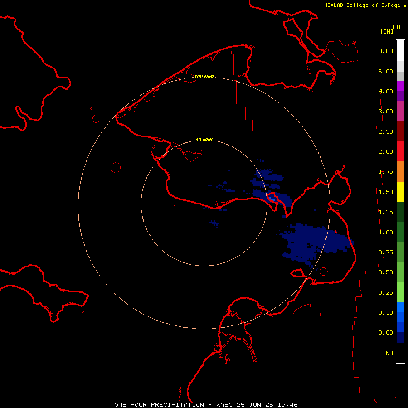Click the black ND legend block
Image resolution: width=408 pixels, height=408 pixels.
tap(400, 353)
